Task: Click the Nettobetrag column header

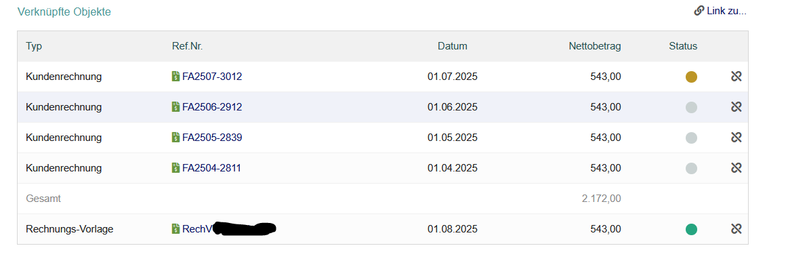Action: click(595, 46)
